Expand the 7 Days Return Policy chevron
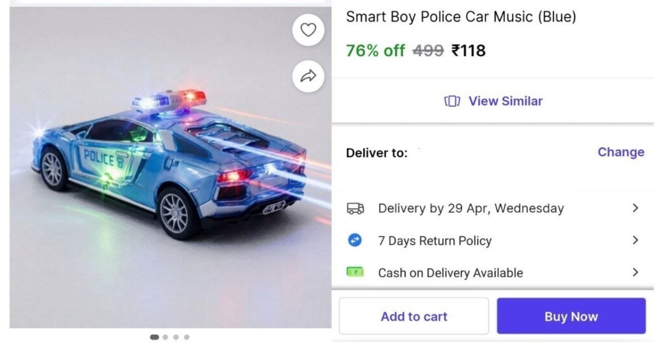This screenshot has height=343, width=660. point(635,240)
